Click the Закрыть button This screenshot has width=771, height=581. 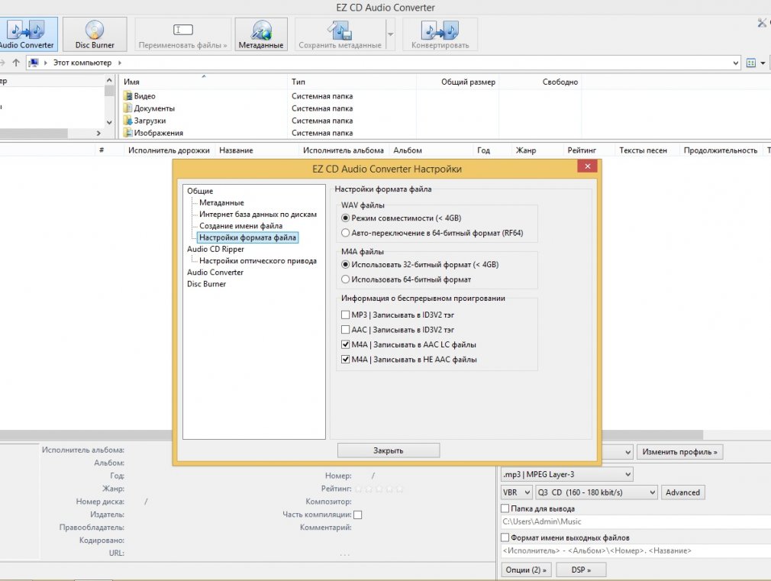389,450
